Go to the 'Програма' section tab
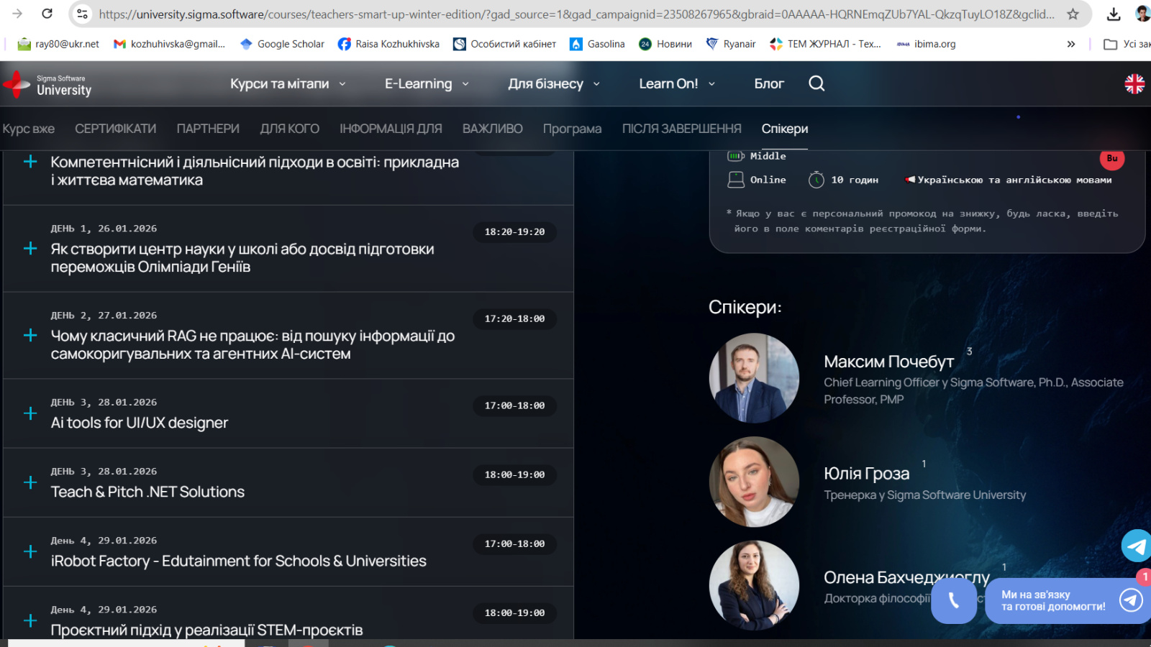This screenshot has width=1151, height=647. point(572,129)
